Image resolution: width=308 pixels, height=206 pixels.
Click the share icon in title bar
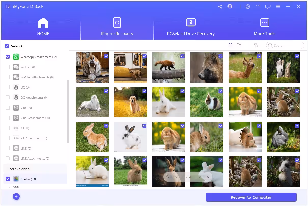click(220, 7)
